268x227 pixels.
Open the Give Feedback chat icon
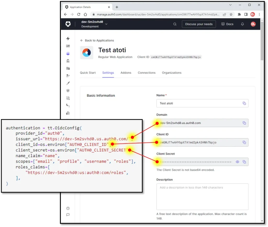(68, 215)
